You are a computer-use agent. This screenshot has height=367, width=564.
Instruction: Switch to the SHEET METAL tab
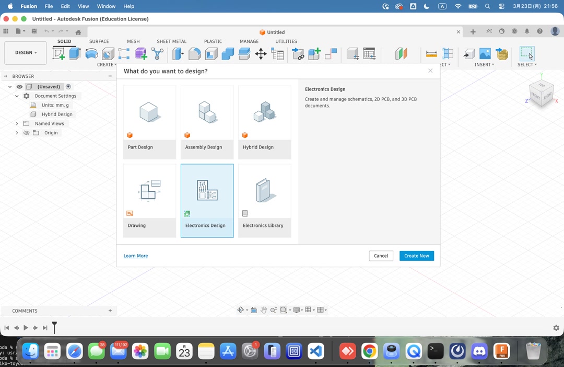pos(172,41)
